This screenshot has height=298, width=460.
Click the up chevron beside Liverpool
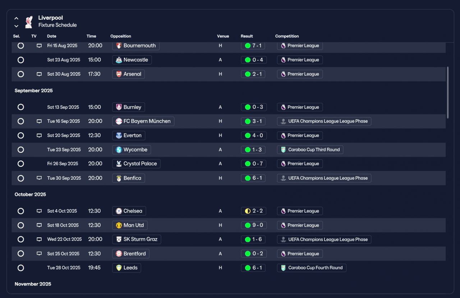point(16,18)
